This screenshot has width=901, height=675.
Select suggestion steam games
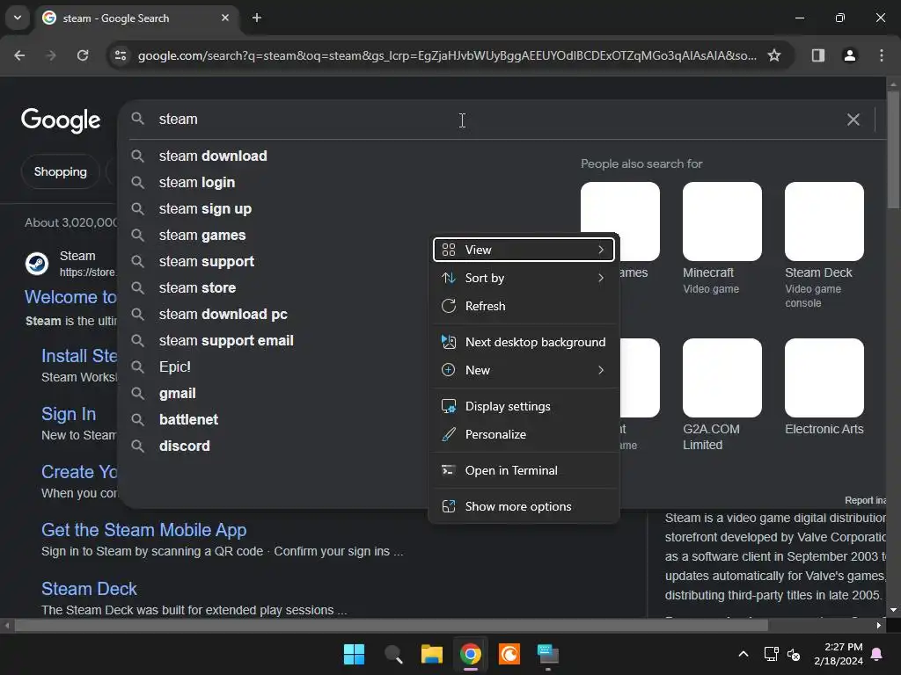click(x=202, y=236)
